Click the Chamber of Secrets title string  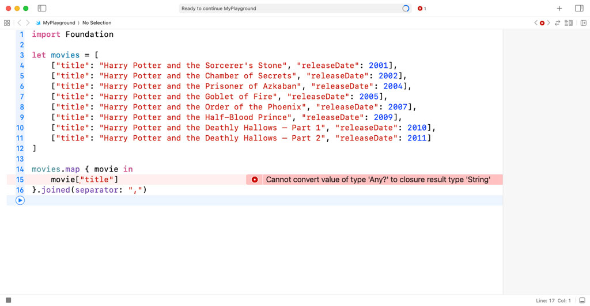pyautogui.click(x=198, y=76)
